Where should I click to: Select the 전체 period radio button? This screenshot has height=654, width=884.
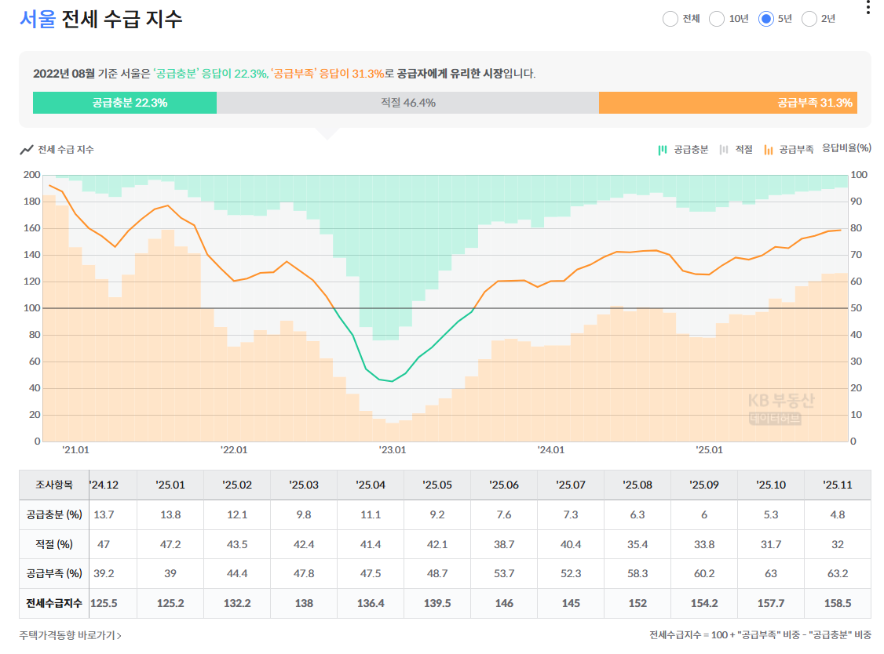[670, 19]
